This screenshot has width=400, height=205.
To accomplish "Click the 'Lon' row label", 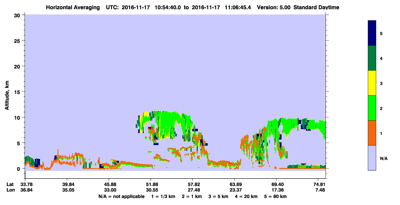I will click(x=10, y=190).
